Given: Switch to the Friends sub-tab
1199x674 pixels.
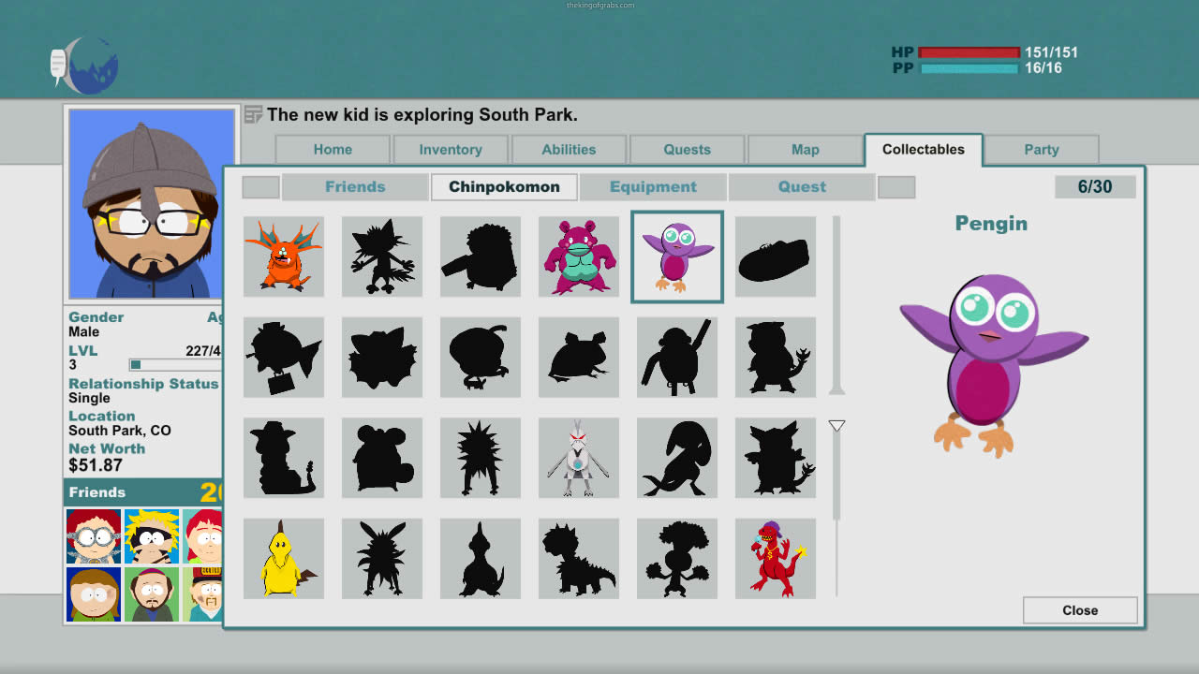Looking at the screenshot, I should (x=355, y=187).
